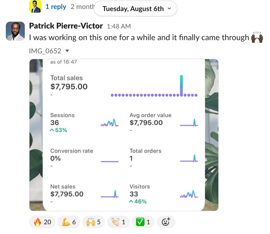Viewport: 270px width, 234px height.
Task: Click the IMG_0652 file name
Action: coord(45,51)
